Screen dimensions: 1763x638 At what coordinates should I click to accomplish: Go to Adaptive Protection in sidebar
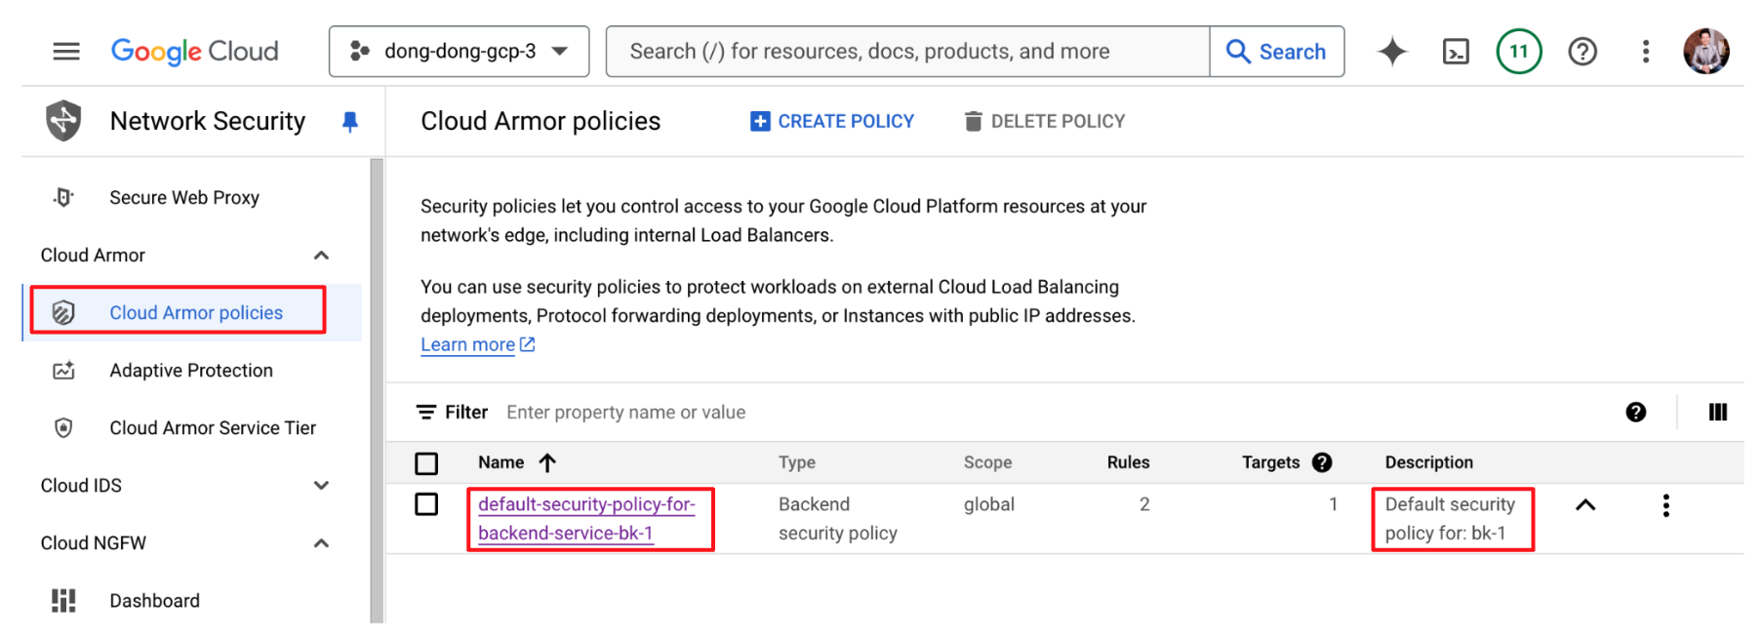coord(191,371)
